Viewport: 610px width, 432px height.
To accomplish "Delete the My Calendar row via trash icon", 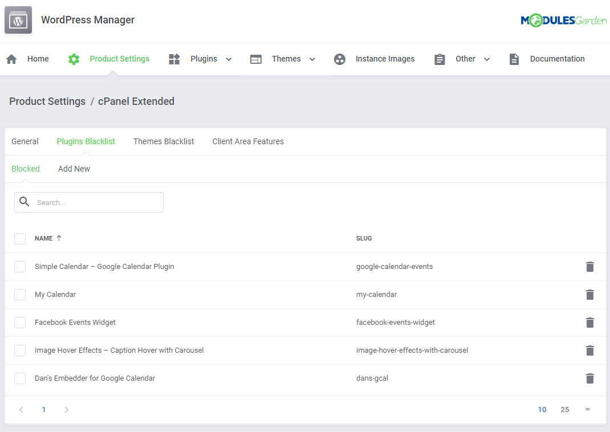I will (x=590, y=295).
